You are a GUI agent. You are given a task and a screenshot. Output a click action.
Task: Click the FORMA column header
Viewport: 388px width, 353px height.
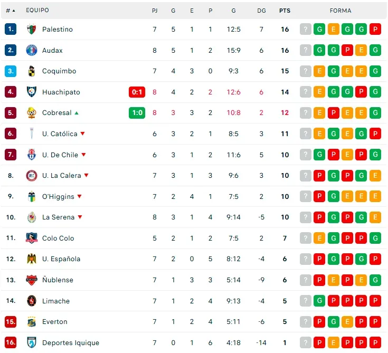coord(340,11)
